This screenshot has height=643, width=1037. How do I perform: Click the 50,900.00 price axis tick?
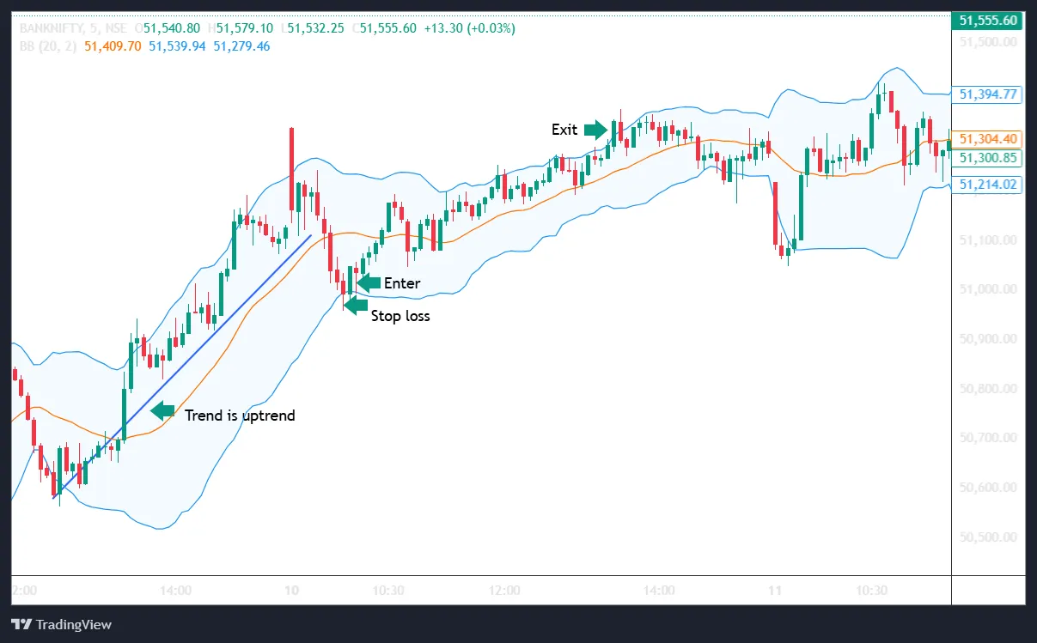[x=989, y=339]
